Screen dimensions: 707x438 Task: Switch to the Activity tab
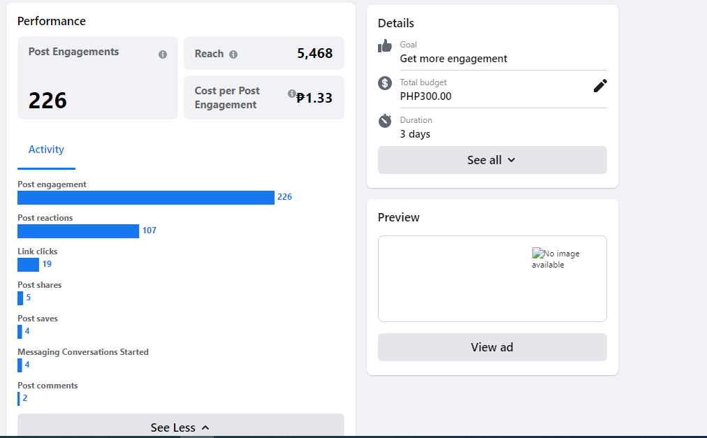click(x=46, y=149)
